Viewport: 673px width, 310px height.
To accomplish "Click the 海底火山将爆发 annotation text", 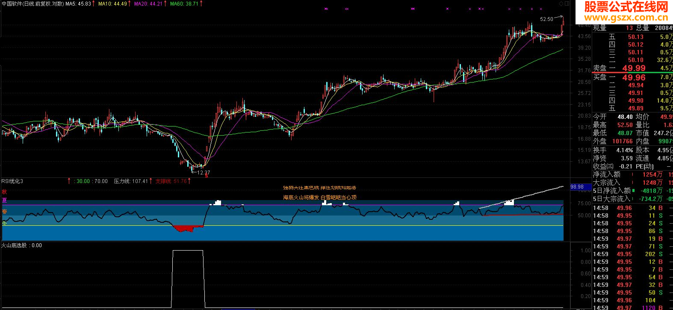I will point(301,198).
